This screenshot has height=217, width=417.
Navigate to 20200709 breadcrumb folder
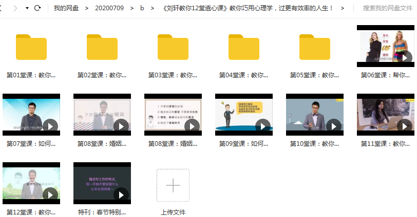pos(109,8)
